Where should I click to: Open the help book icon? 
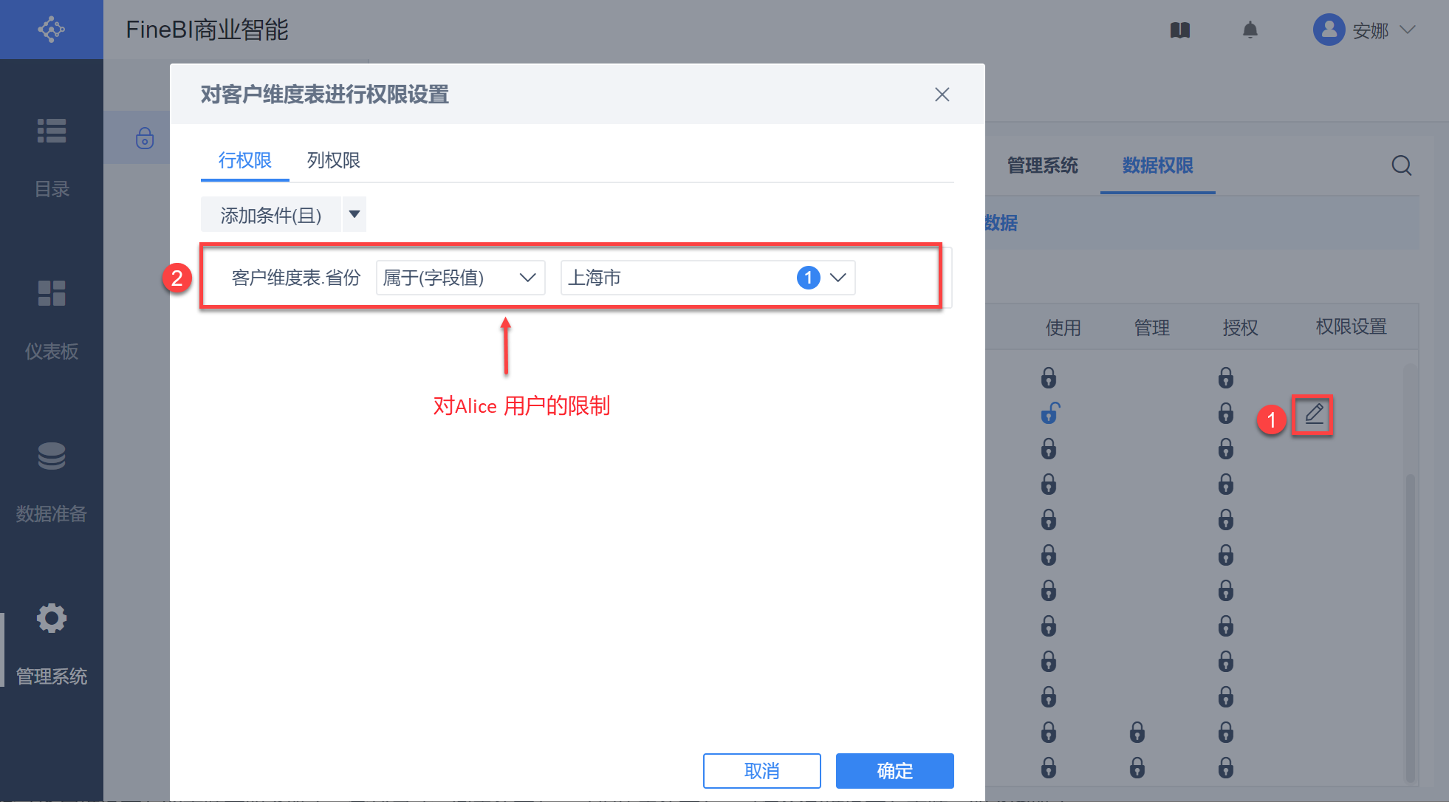1179,30
